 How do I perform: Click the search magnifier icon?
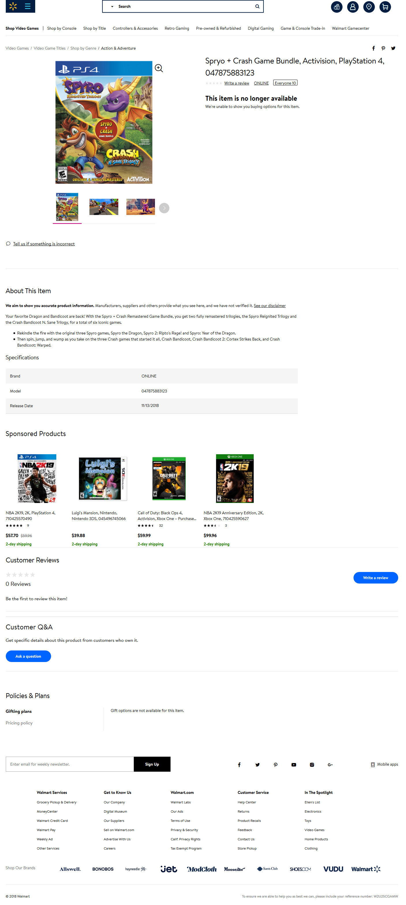(257, 6)
